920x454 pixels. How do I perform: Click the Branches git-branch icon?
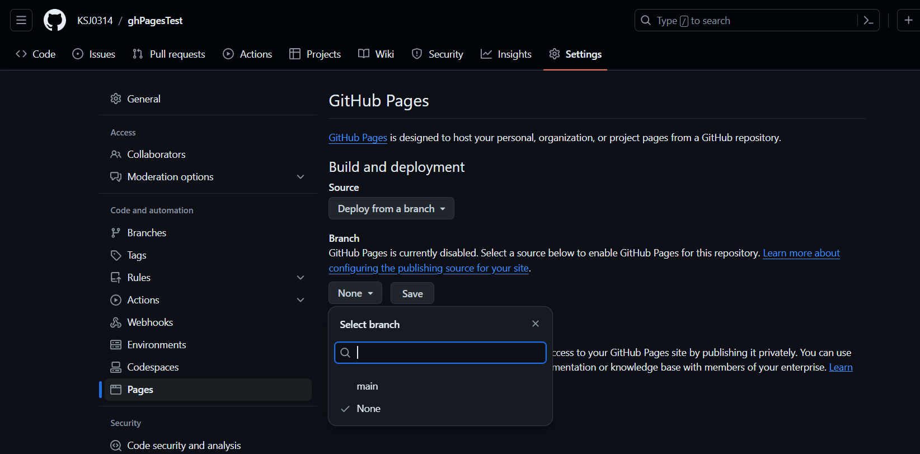click(116, 233)
